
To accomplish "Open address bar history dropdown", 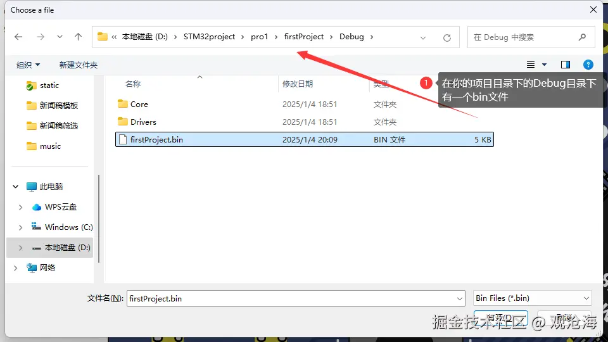I will pos(422,37).
